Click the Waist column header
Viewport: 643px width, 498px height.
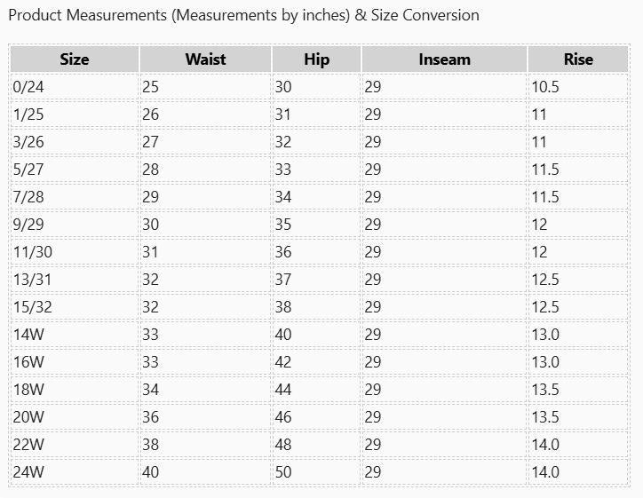[x=205, y=59]
